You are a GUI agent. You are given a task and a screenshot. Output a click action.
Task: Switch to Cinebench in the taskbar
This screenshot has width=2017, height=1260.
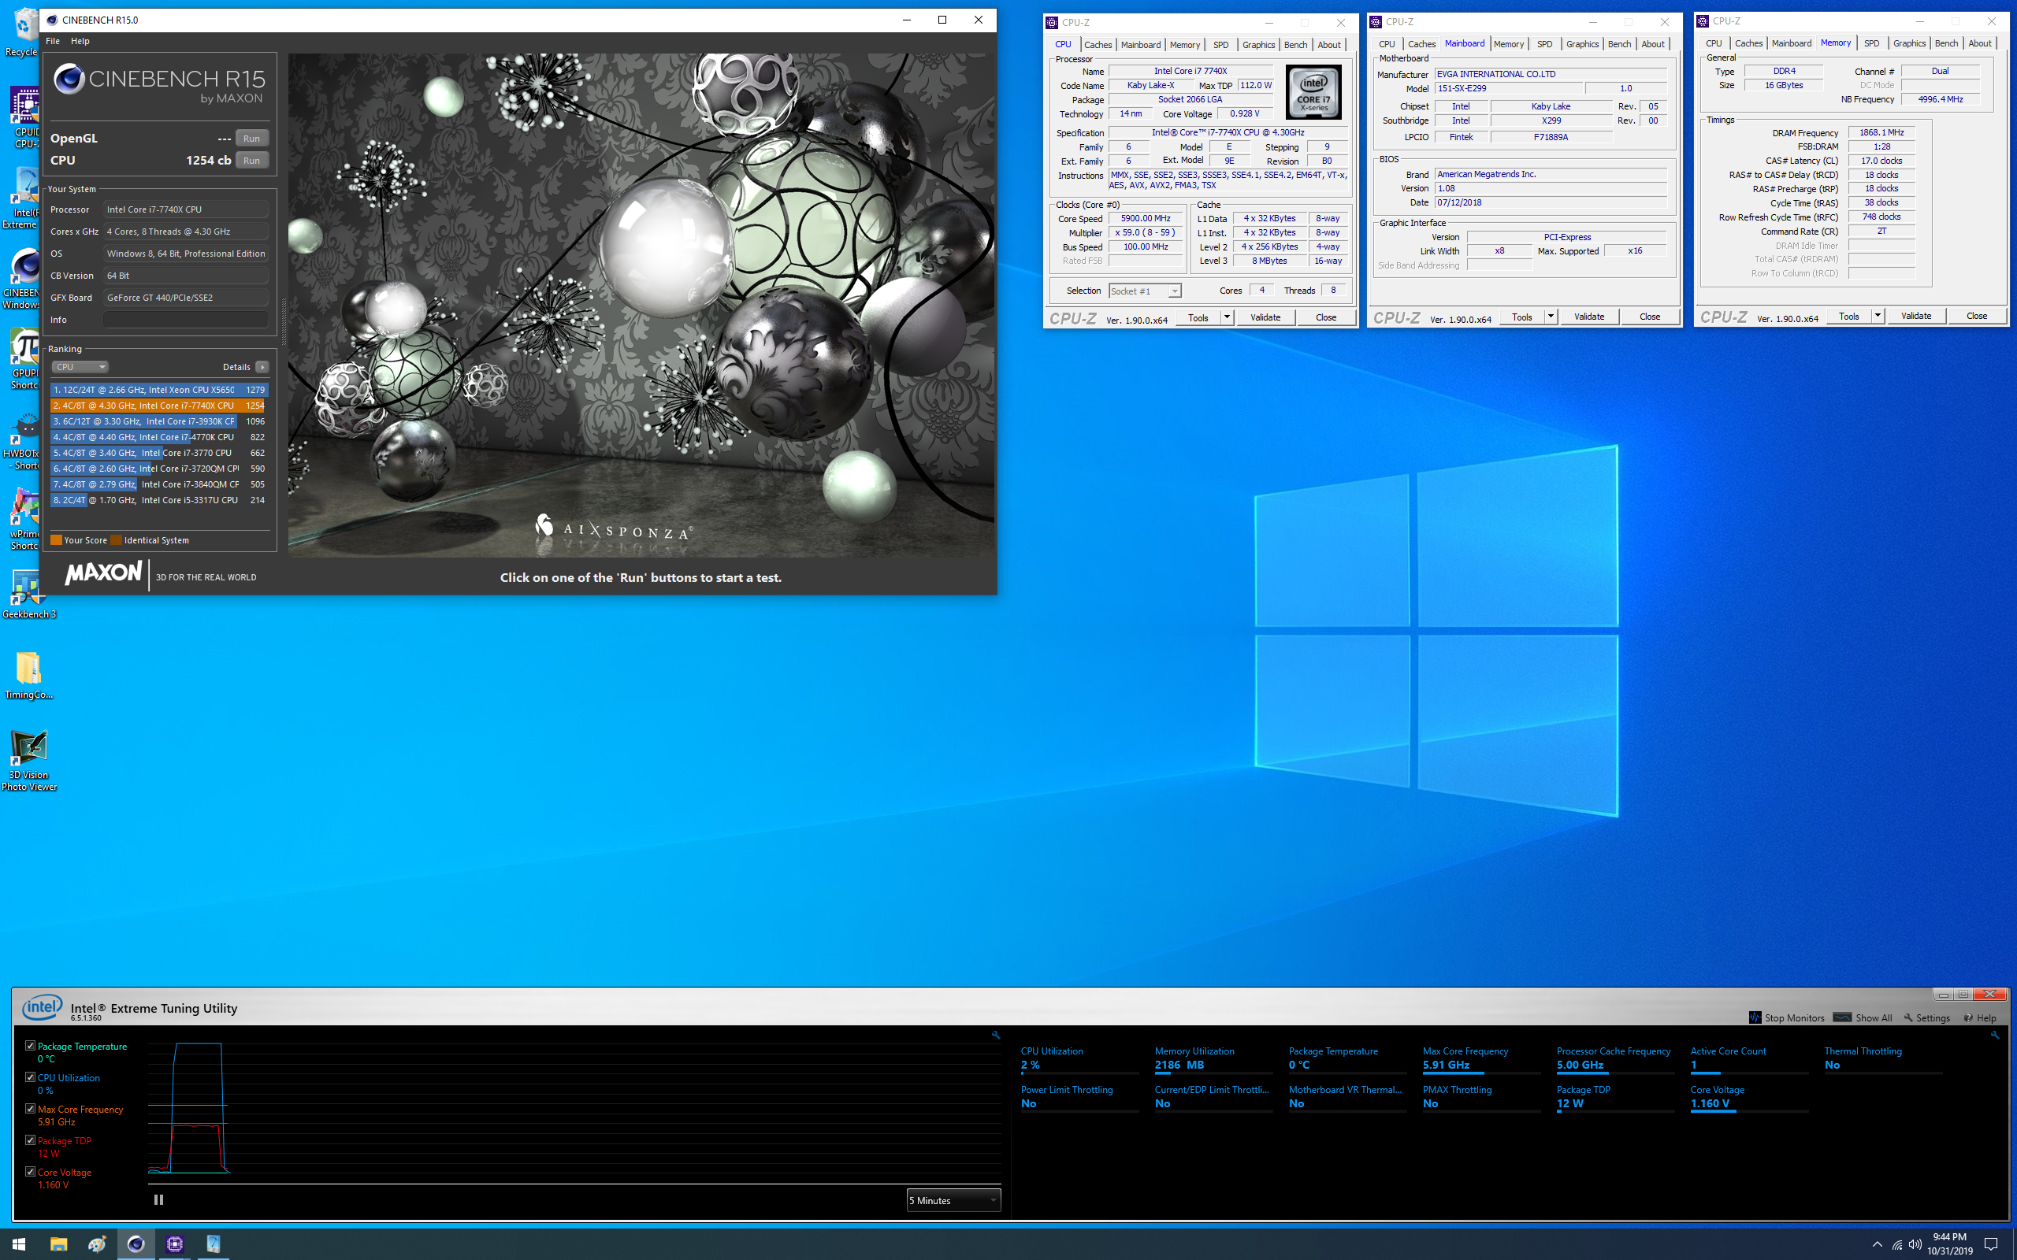click(136, 1244)
